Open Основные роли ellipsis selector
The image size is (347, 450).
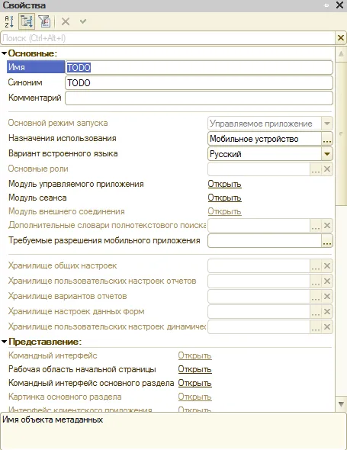pos(316,169)
